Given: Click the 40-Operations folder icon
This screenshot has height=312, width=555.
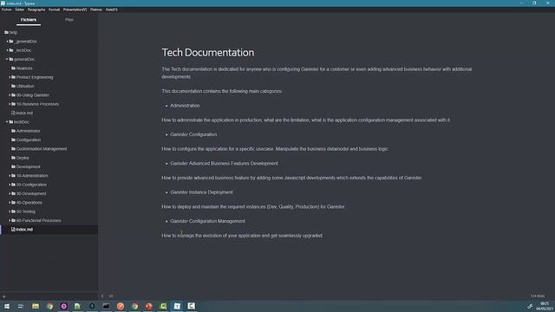Looking at the screenshot, I should pyautogui.click(x=14, y=202).
